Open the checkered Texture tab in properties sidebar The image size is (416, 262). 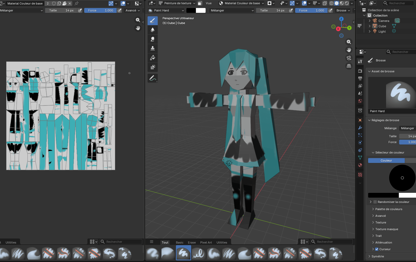(x=360, y=175)
